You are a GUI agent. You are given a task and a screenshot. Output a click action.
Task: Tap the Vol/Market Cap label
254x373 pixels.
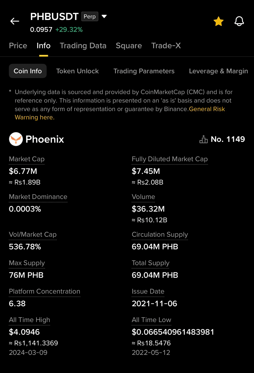tap(33, 235)
